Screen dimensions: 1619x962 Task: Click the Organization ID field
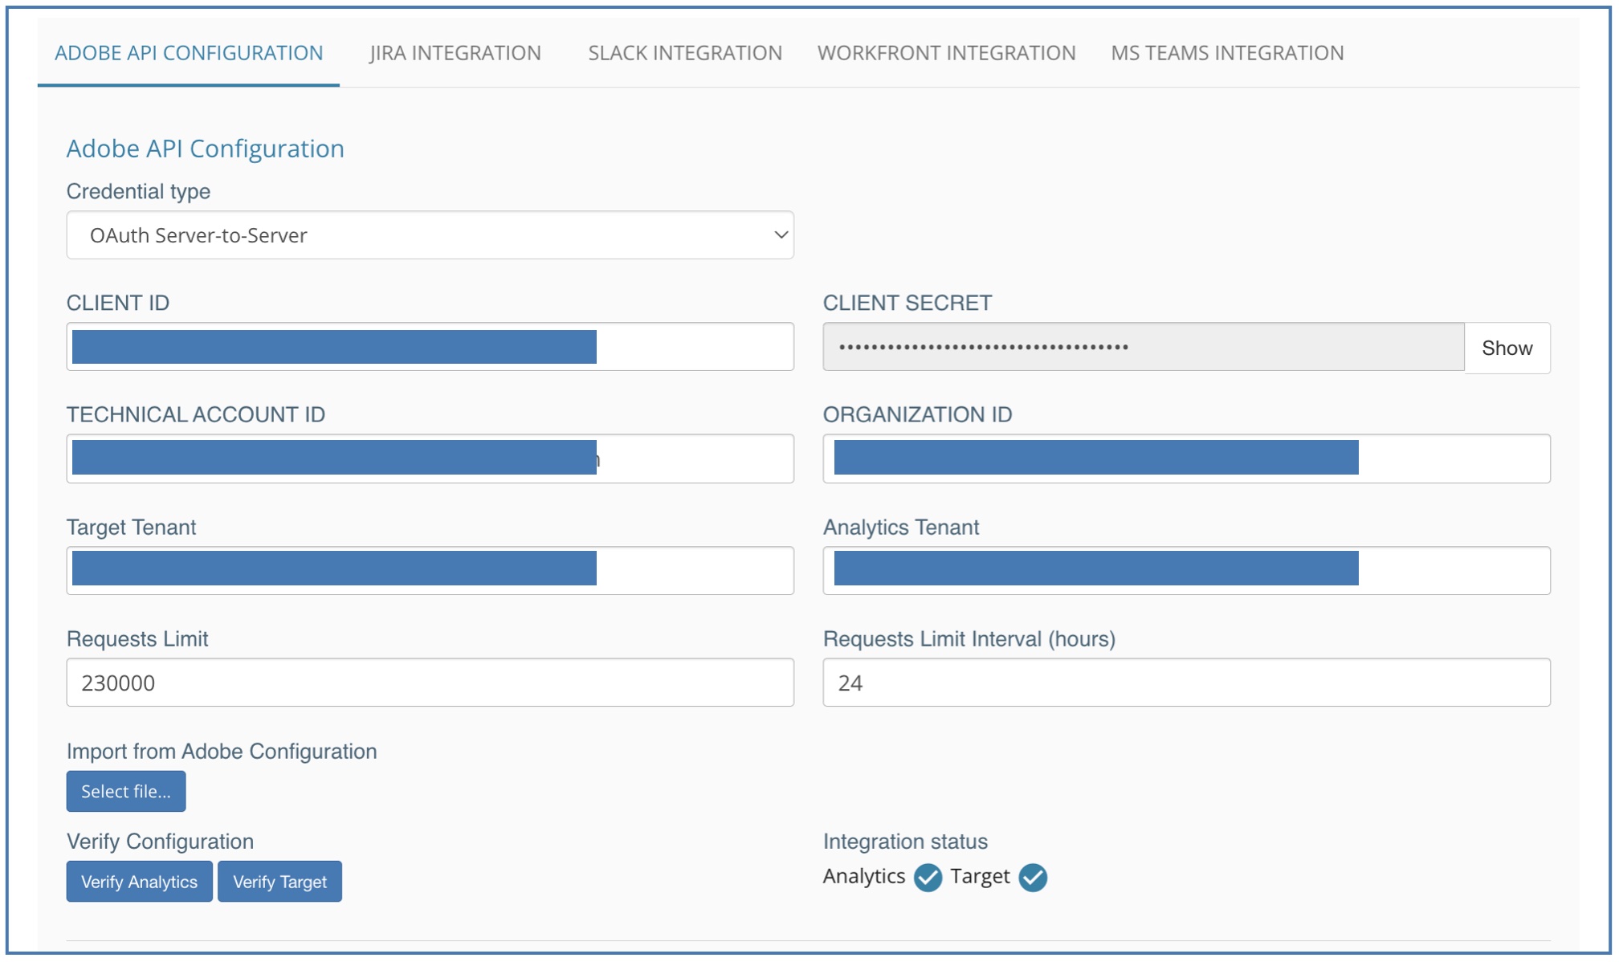[x=1187, y=459]
